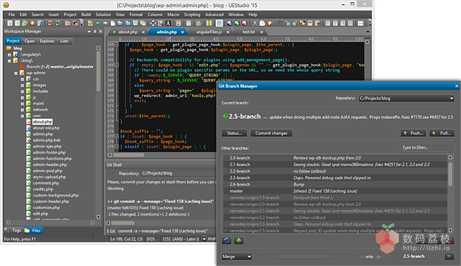Screen dimensions: 461x266
Task: Close the test.txt editor tab
Action: 261,32
